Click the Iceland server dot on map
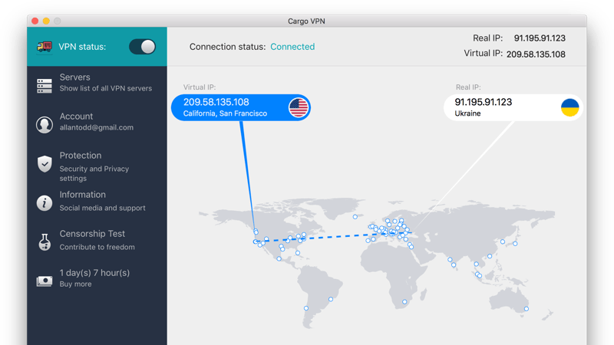This screenshot has width=614, height=345. click(x=355, y=217)
